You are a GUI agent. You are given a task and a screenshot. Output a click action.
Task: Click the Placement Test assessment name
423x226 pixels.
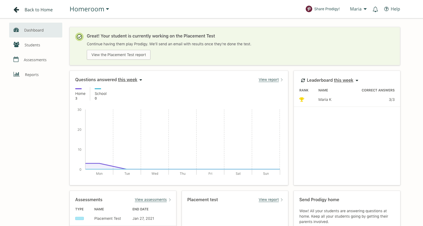click(x=108, y=218)
